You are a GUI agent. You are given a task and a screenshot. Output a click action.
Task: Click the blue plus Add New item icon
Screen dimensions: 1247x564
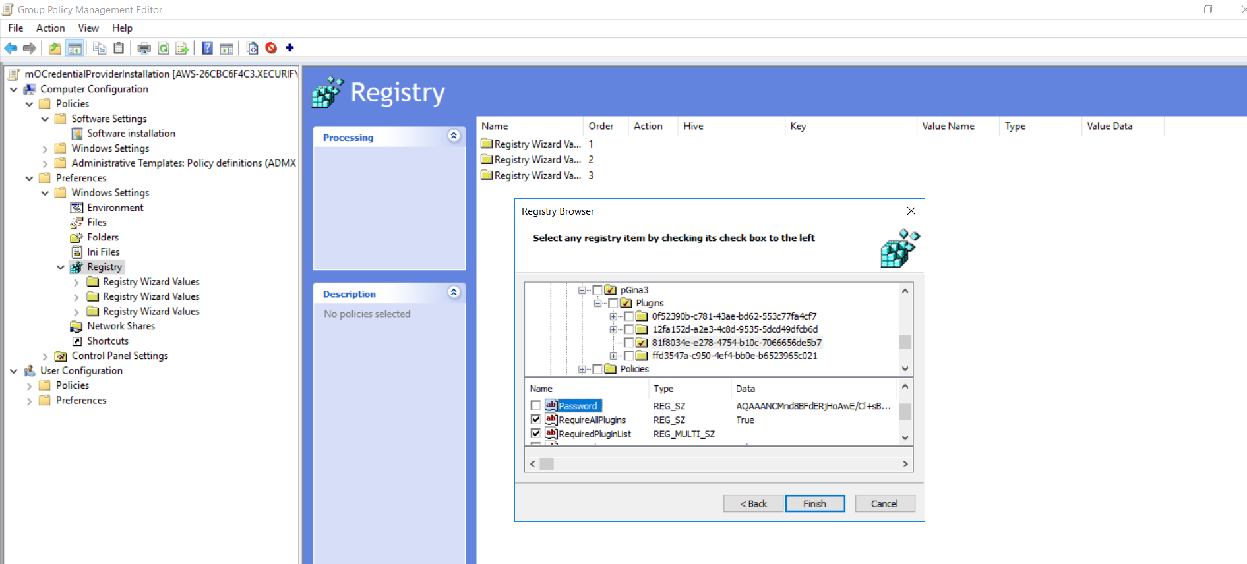click(x=289, y=47)
